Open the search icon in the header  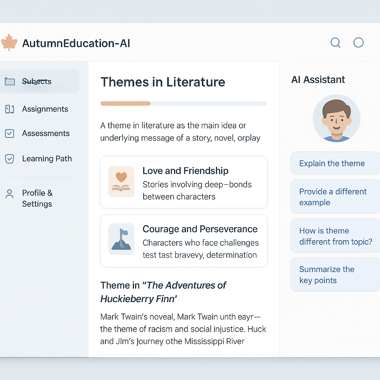(335, 43)
